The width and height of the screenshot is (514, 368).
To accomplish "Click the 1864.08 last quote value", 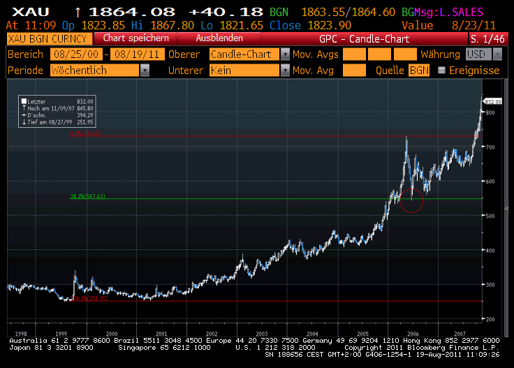I will click(x=132, y=12).
